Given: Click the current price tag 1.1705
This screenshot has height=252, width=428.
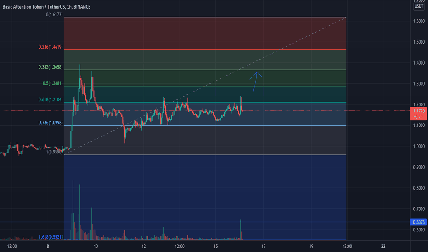Looking at the screenshot, I should pos(418,114).
